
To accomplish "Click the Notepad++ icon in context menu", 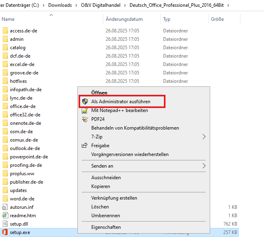I will point(85,110).
